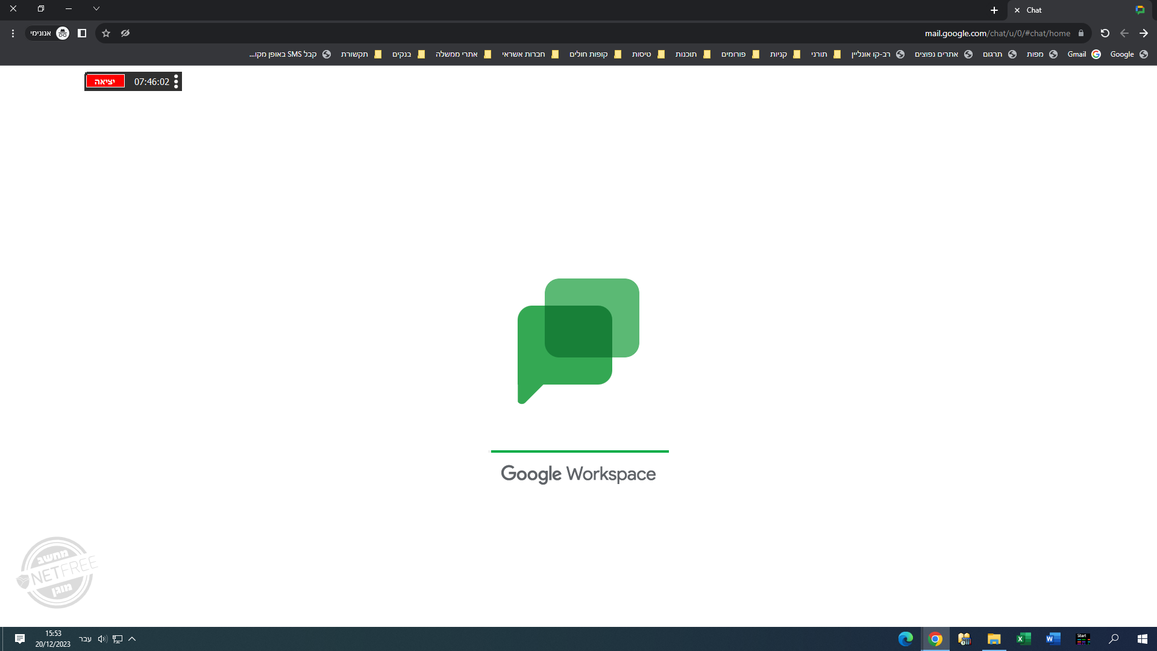Launch Excel from the taskbar
Image resolution: width=1157 pixels, height=651 pixels.
click(1024, 639)
